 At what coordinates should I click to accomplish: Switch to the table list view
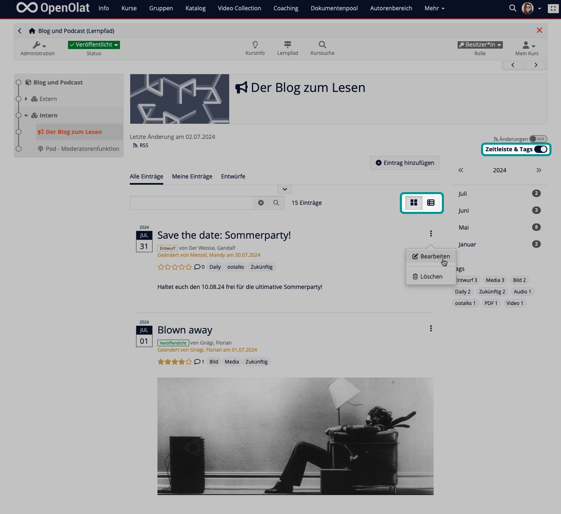click(430, 202)
